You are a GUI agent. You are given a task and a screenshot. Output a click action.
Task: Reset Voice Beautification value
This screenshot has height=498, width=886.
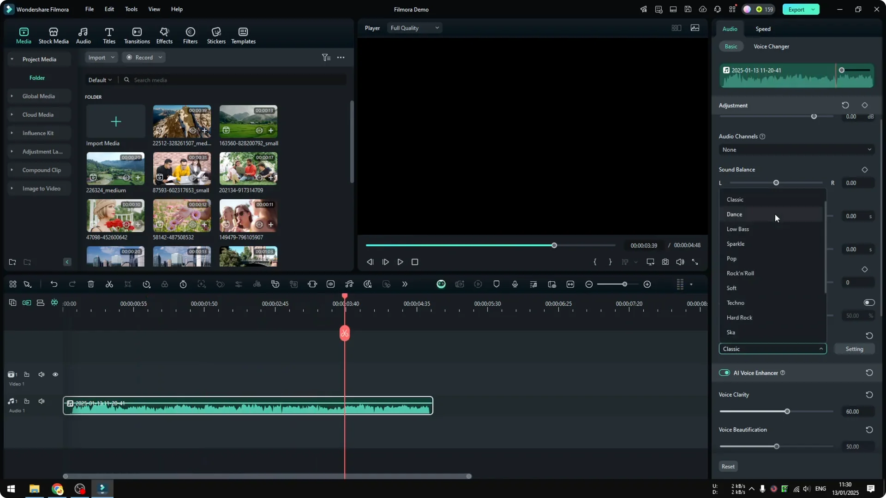click(869, 430)
